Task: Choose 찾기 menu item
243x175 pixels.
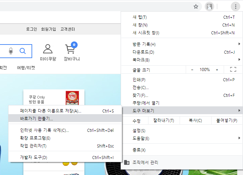Action: click(182, 95)
